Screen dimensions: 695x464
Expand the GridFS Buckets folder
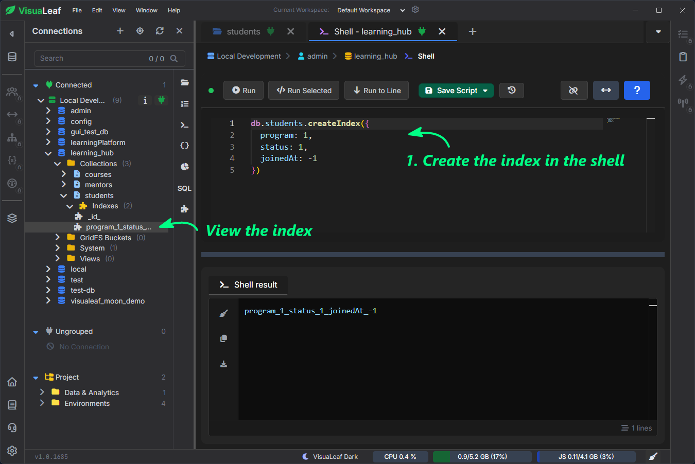[x=57, y=238]
